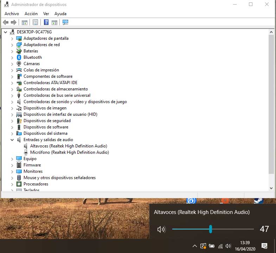Select the Componentes de software row
This screenshot has height=253, width=276.
(x=48, y=76)
